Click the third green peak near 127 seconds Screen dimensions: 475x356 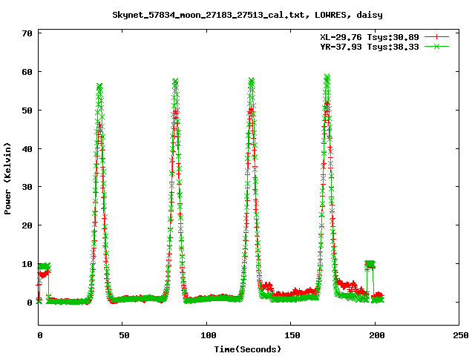[x=251, y=81]
